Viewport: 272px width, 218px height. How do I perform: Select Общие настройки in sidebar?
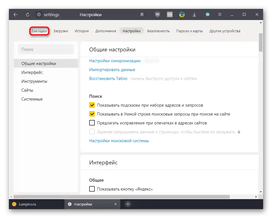coord(46,64)
